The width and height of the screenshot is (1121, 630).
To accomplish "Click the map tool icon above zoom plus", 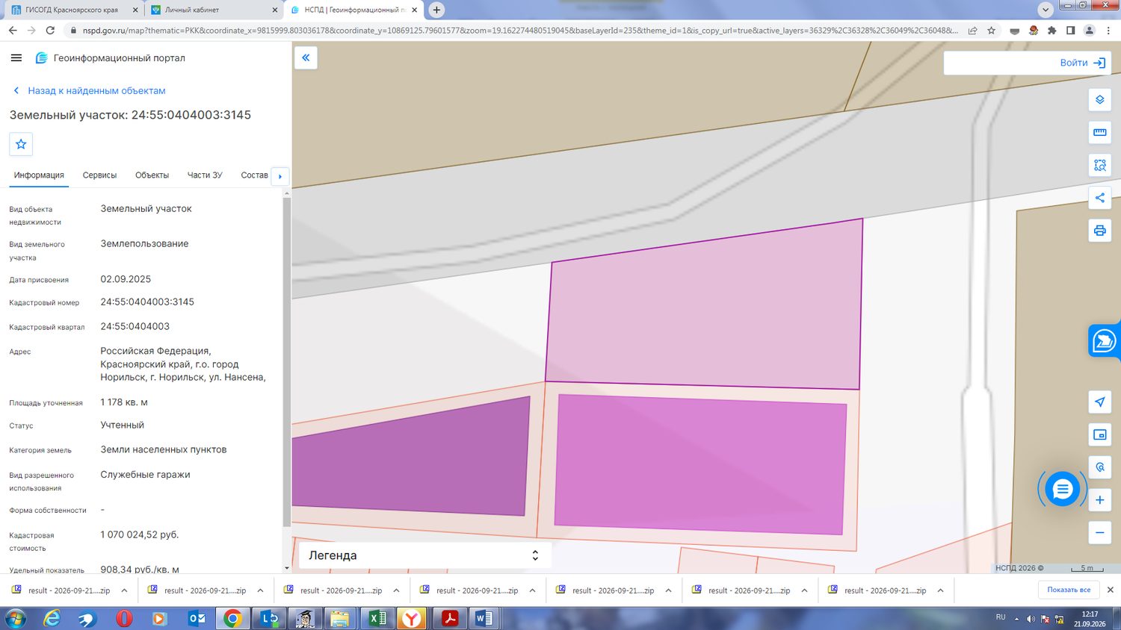I will click(x=1099, y=467).
